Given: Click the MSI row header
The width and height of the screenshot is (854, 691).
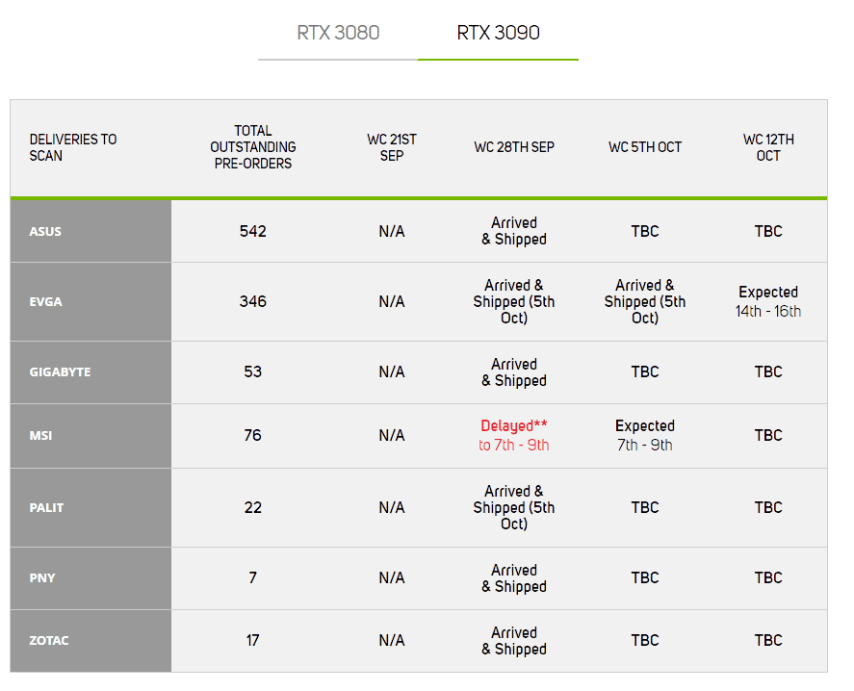Looking at the screenshot, I should (x=91, y=436).
